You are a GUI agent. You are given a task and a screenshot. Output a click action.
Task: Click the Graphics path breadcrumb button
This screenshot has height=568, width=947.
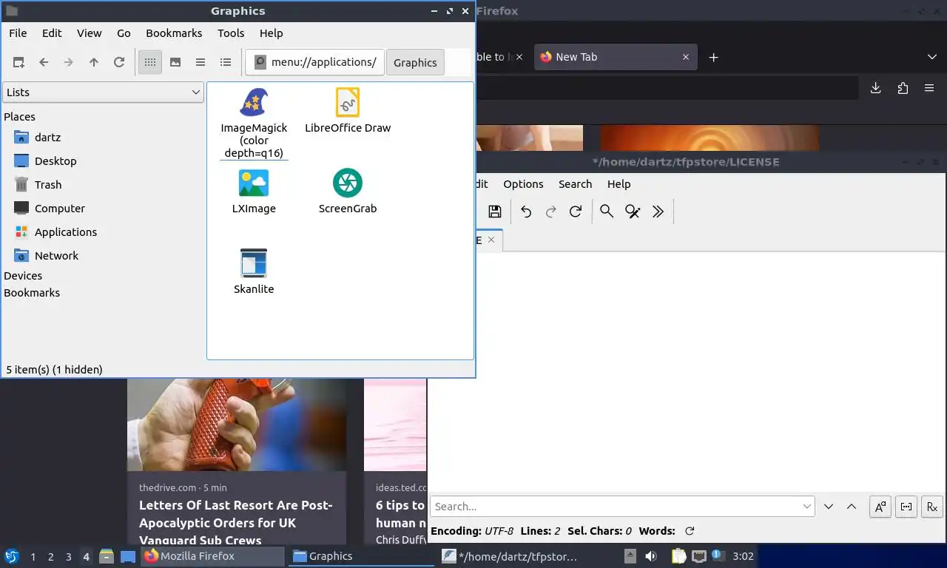click(x=415, y=62)
